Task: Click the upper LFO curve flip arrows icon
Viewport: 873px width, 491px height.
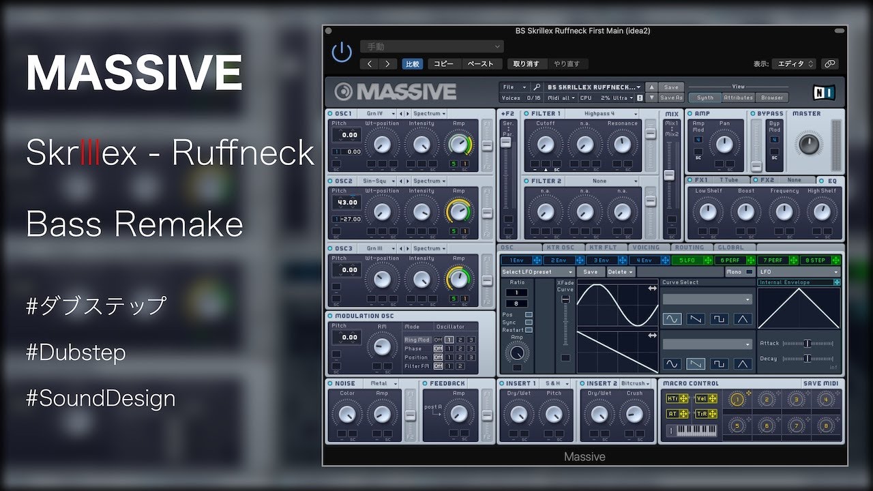Action: pyautogui.click(x=652, y=290)
